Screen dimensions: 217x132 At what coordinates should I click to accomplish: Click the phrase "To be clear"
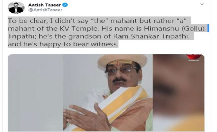[x=27, y=21]
